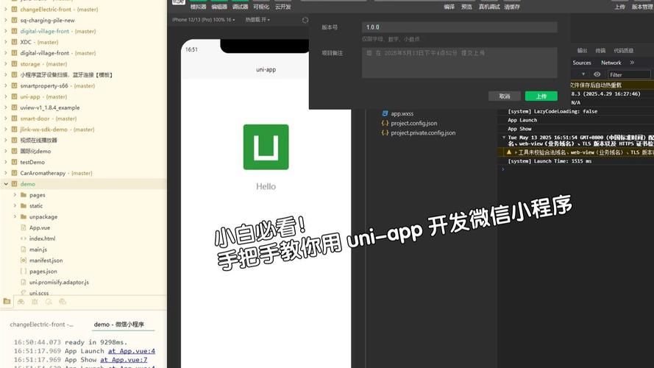Open uni.promisify.adaptor.js file

coord(59,282)
